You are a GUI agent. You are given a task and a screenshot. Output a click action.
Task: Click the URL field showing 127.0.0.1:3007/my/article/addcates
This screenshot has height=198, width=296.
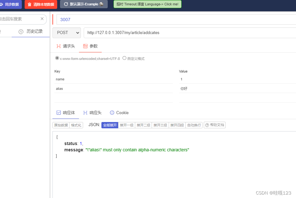click(x=126, y=32)
